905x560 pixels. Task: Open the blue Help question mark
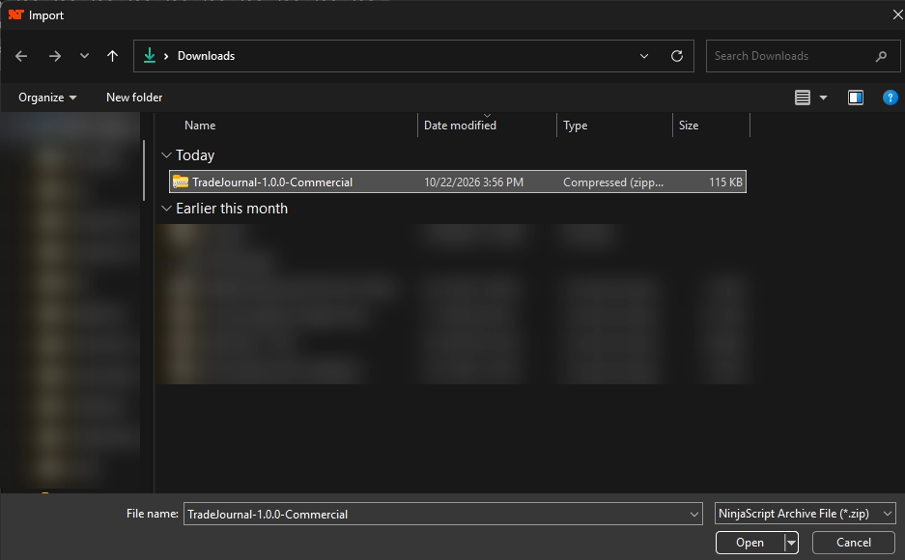pos(890,98)
